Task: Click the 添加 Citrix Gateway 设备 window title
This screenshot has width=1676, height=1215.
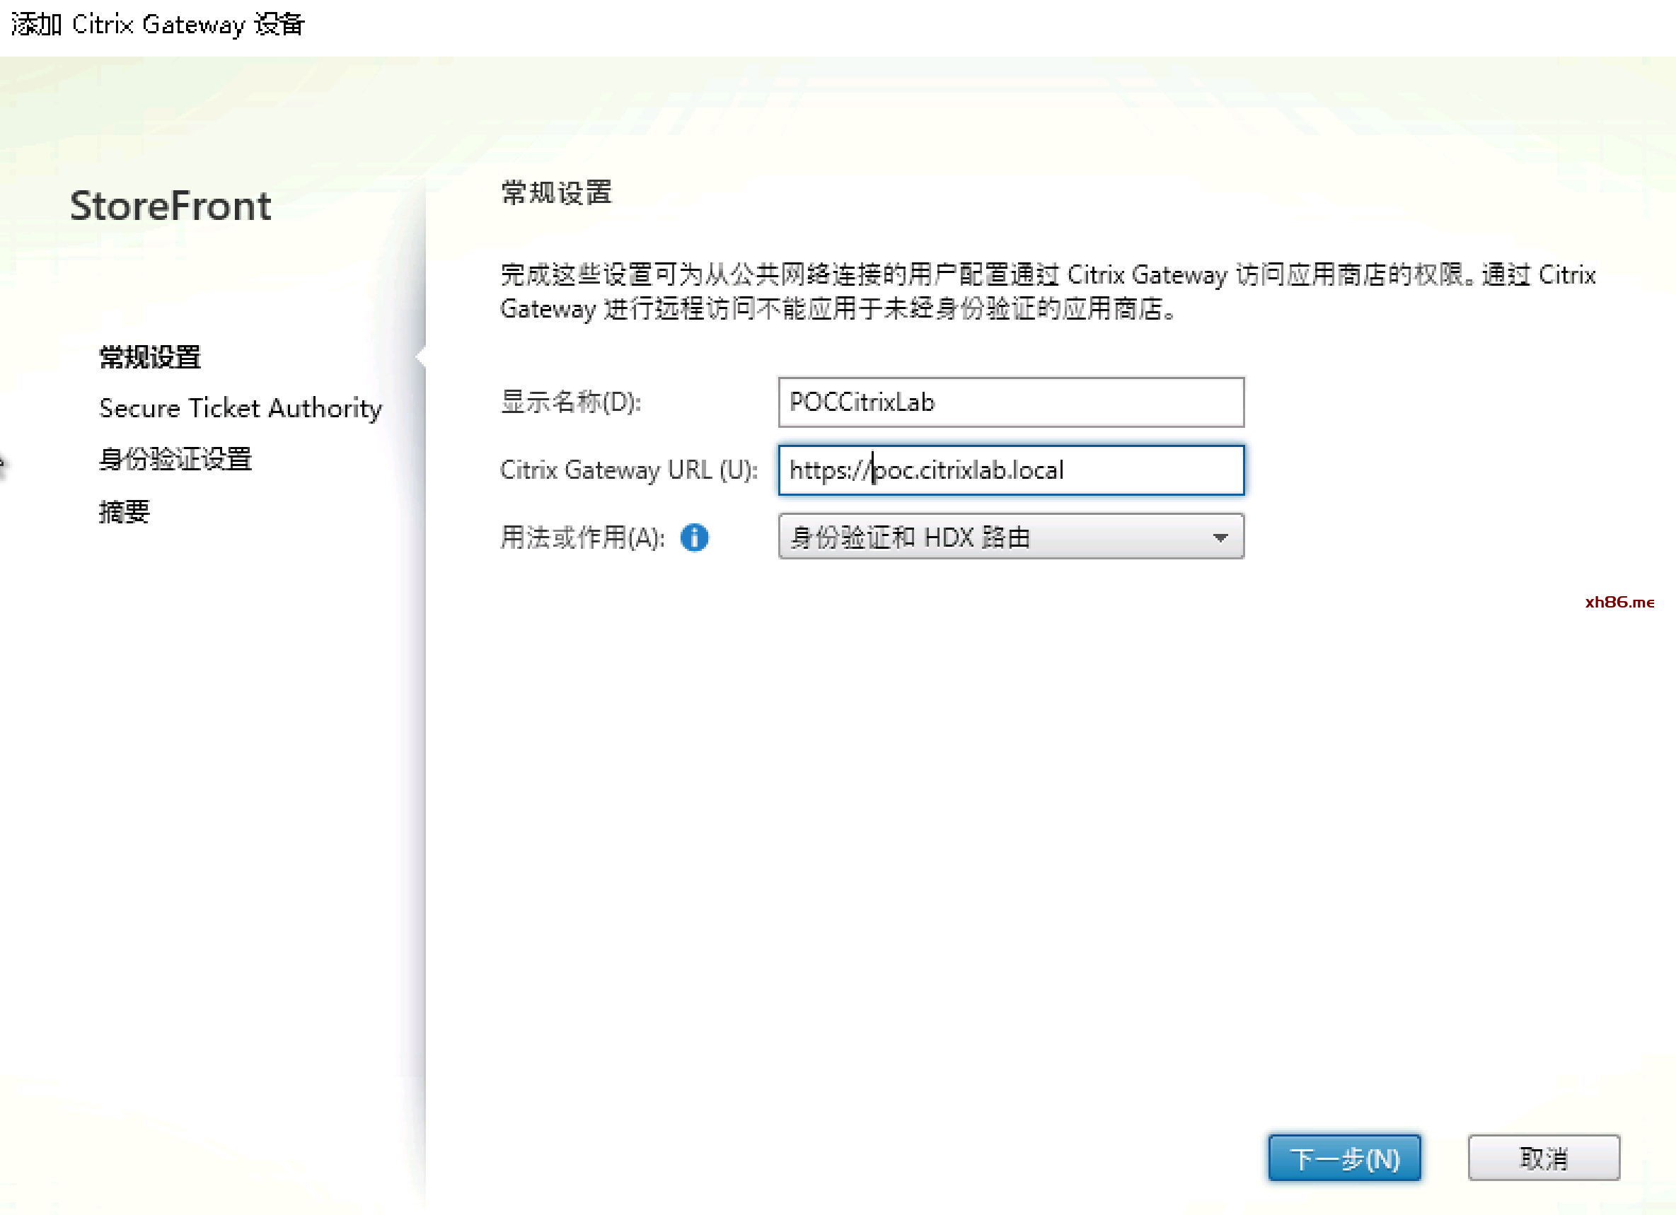Action: point(157,24)
